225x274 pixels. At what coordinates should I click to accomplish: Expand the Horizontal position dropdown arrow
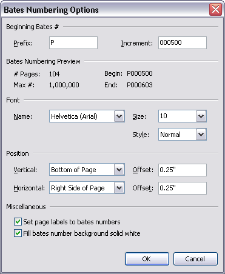[119, 188]
